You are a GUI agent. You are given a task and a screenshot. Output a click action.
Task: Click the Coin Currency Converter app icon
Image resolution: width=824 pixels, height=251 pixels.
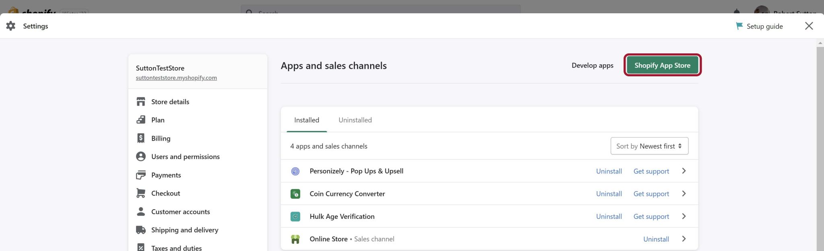pos(295,194)
